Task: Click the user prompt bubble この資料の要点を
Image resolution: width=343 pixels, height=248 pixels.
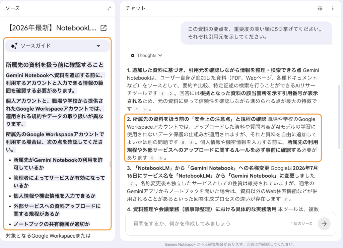Action: pos(256,33)
